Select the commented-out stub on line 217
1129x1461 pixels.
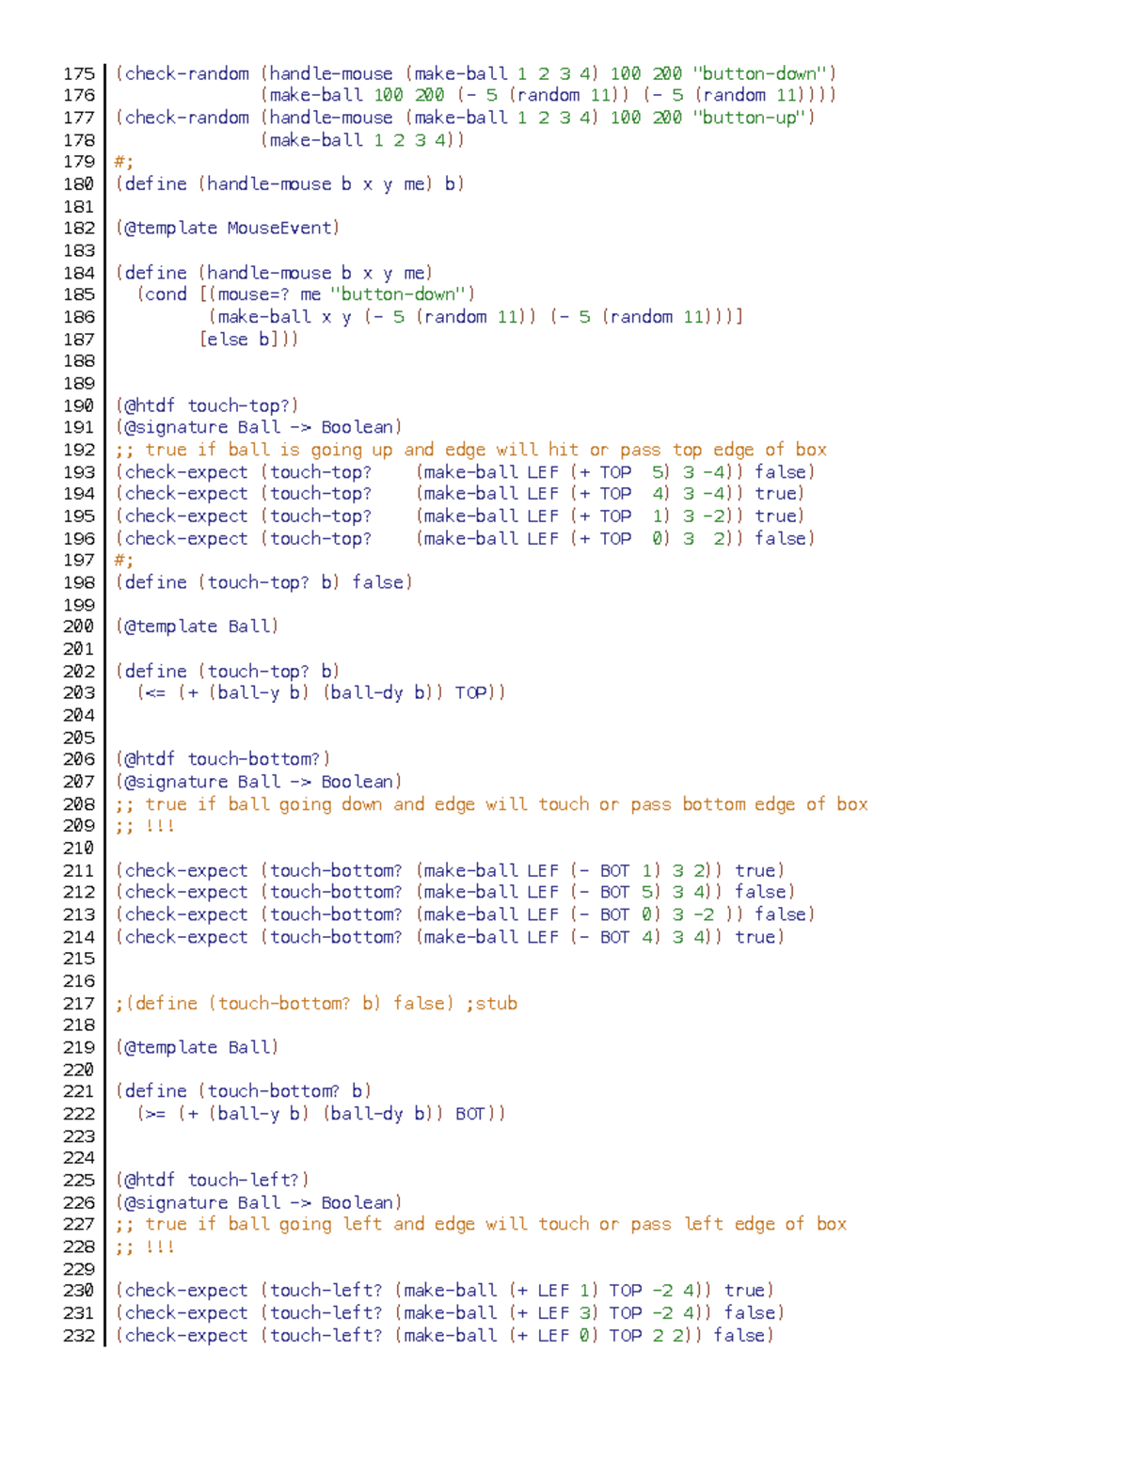(x=315, y=1003)
